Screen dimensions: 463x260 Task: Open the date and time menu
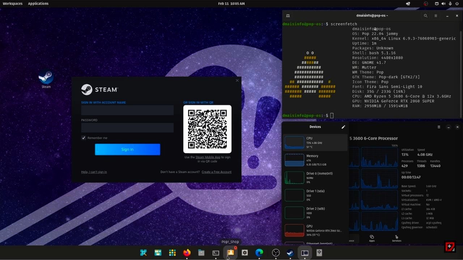pos(231,4)
